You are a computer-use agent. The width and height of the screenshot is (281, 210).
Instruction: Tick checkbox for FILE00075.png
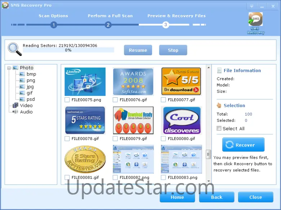point(67,100)
